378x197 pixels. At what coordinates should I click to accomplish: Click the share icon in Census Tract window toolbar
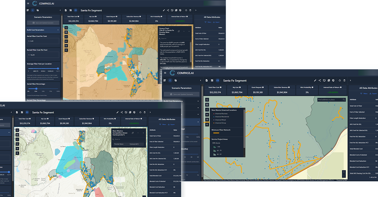[x=168, y=10]
